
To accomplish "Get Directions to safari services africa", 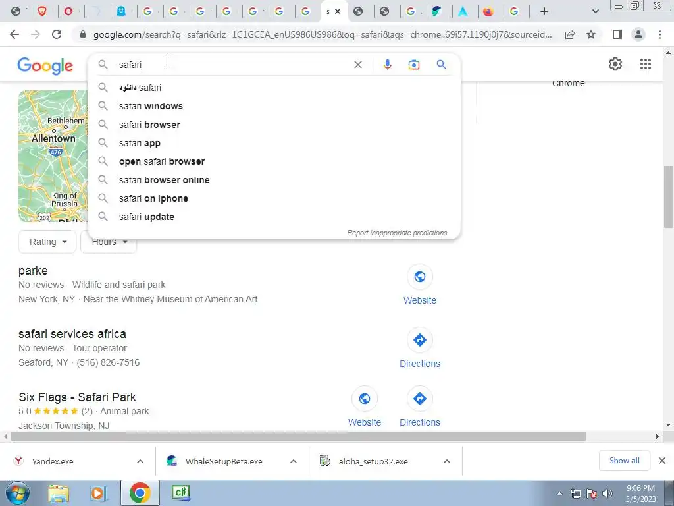I will pyautogui.click(x=419, y=348).
